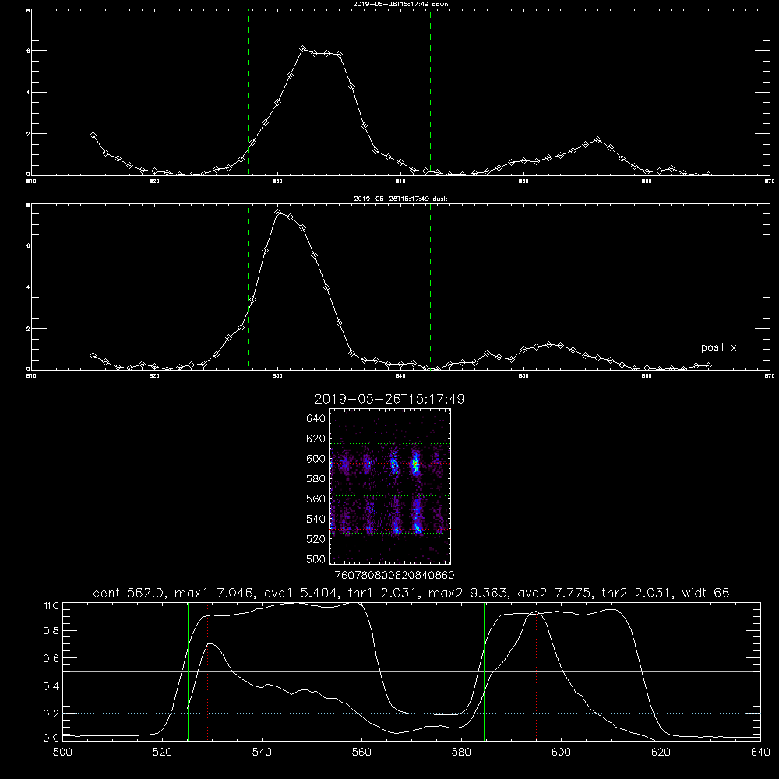Image resolution: width=779 pixels, height=779 pixels.
Task: Select the "840" x-axis label under dusk plot
Action: point(400,376)
